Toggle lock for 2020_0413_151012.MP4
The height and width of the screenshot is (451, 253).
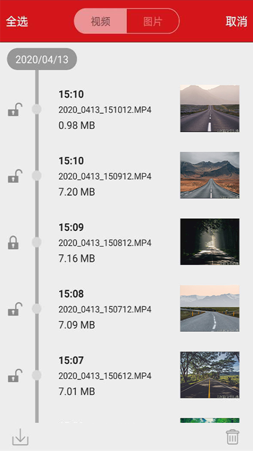(15, 109)
